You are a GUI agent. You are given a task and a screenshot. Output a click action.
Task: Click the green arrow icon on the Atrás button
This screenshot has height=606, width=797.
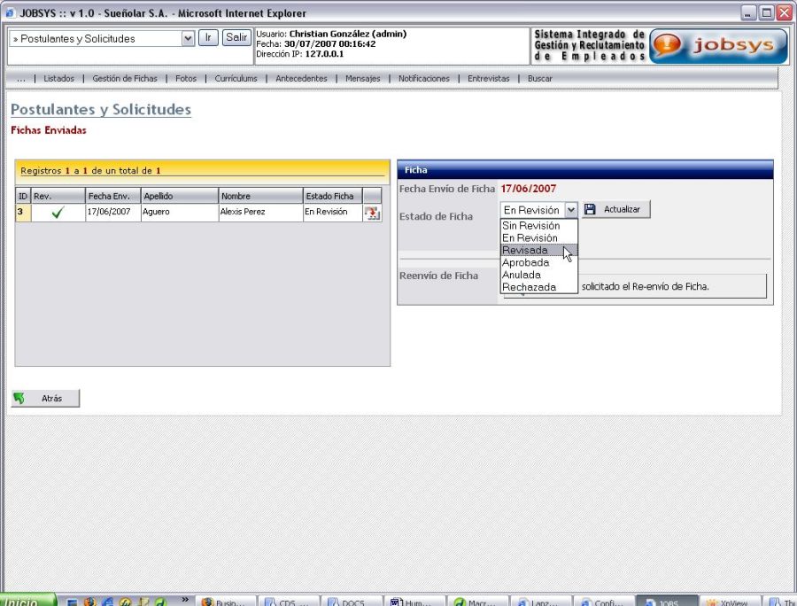click(x=19, y=399)
